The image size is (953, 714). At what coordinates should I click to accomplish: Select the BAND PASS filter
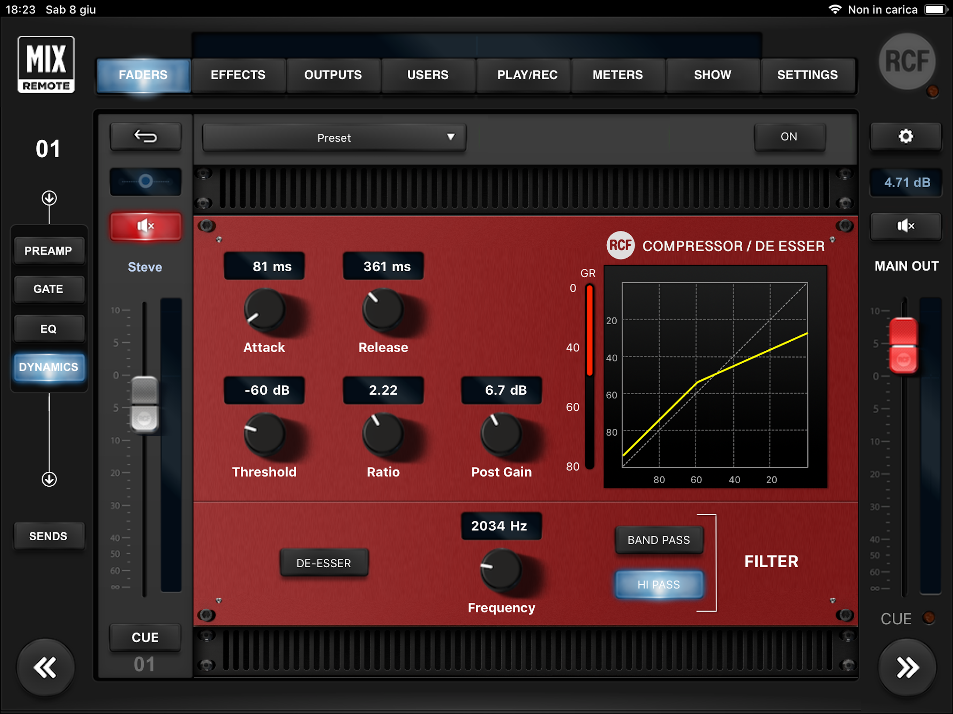tap(658, 540)
